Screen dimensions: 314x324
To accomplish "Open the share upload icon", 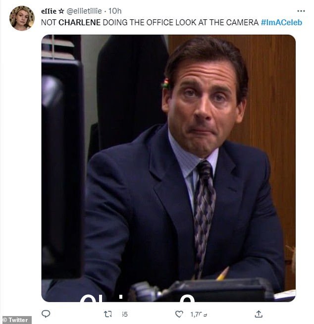I will (x=259, y=314).
